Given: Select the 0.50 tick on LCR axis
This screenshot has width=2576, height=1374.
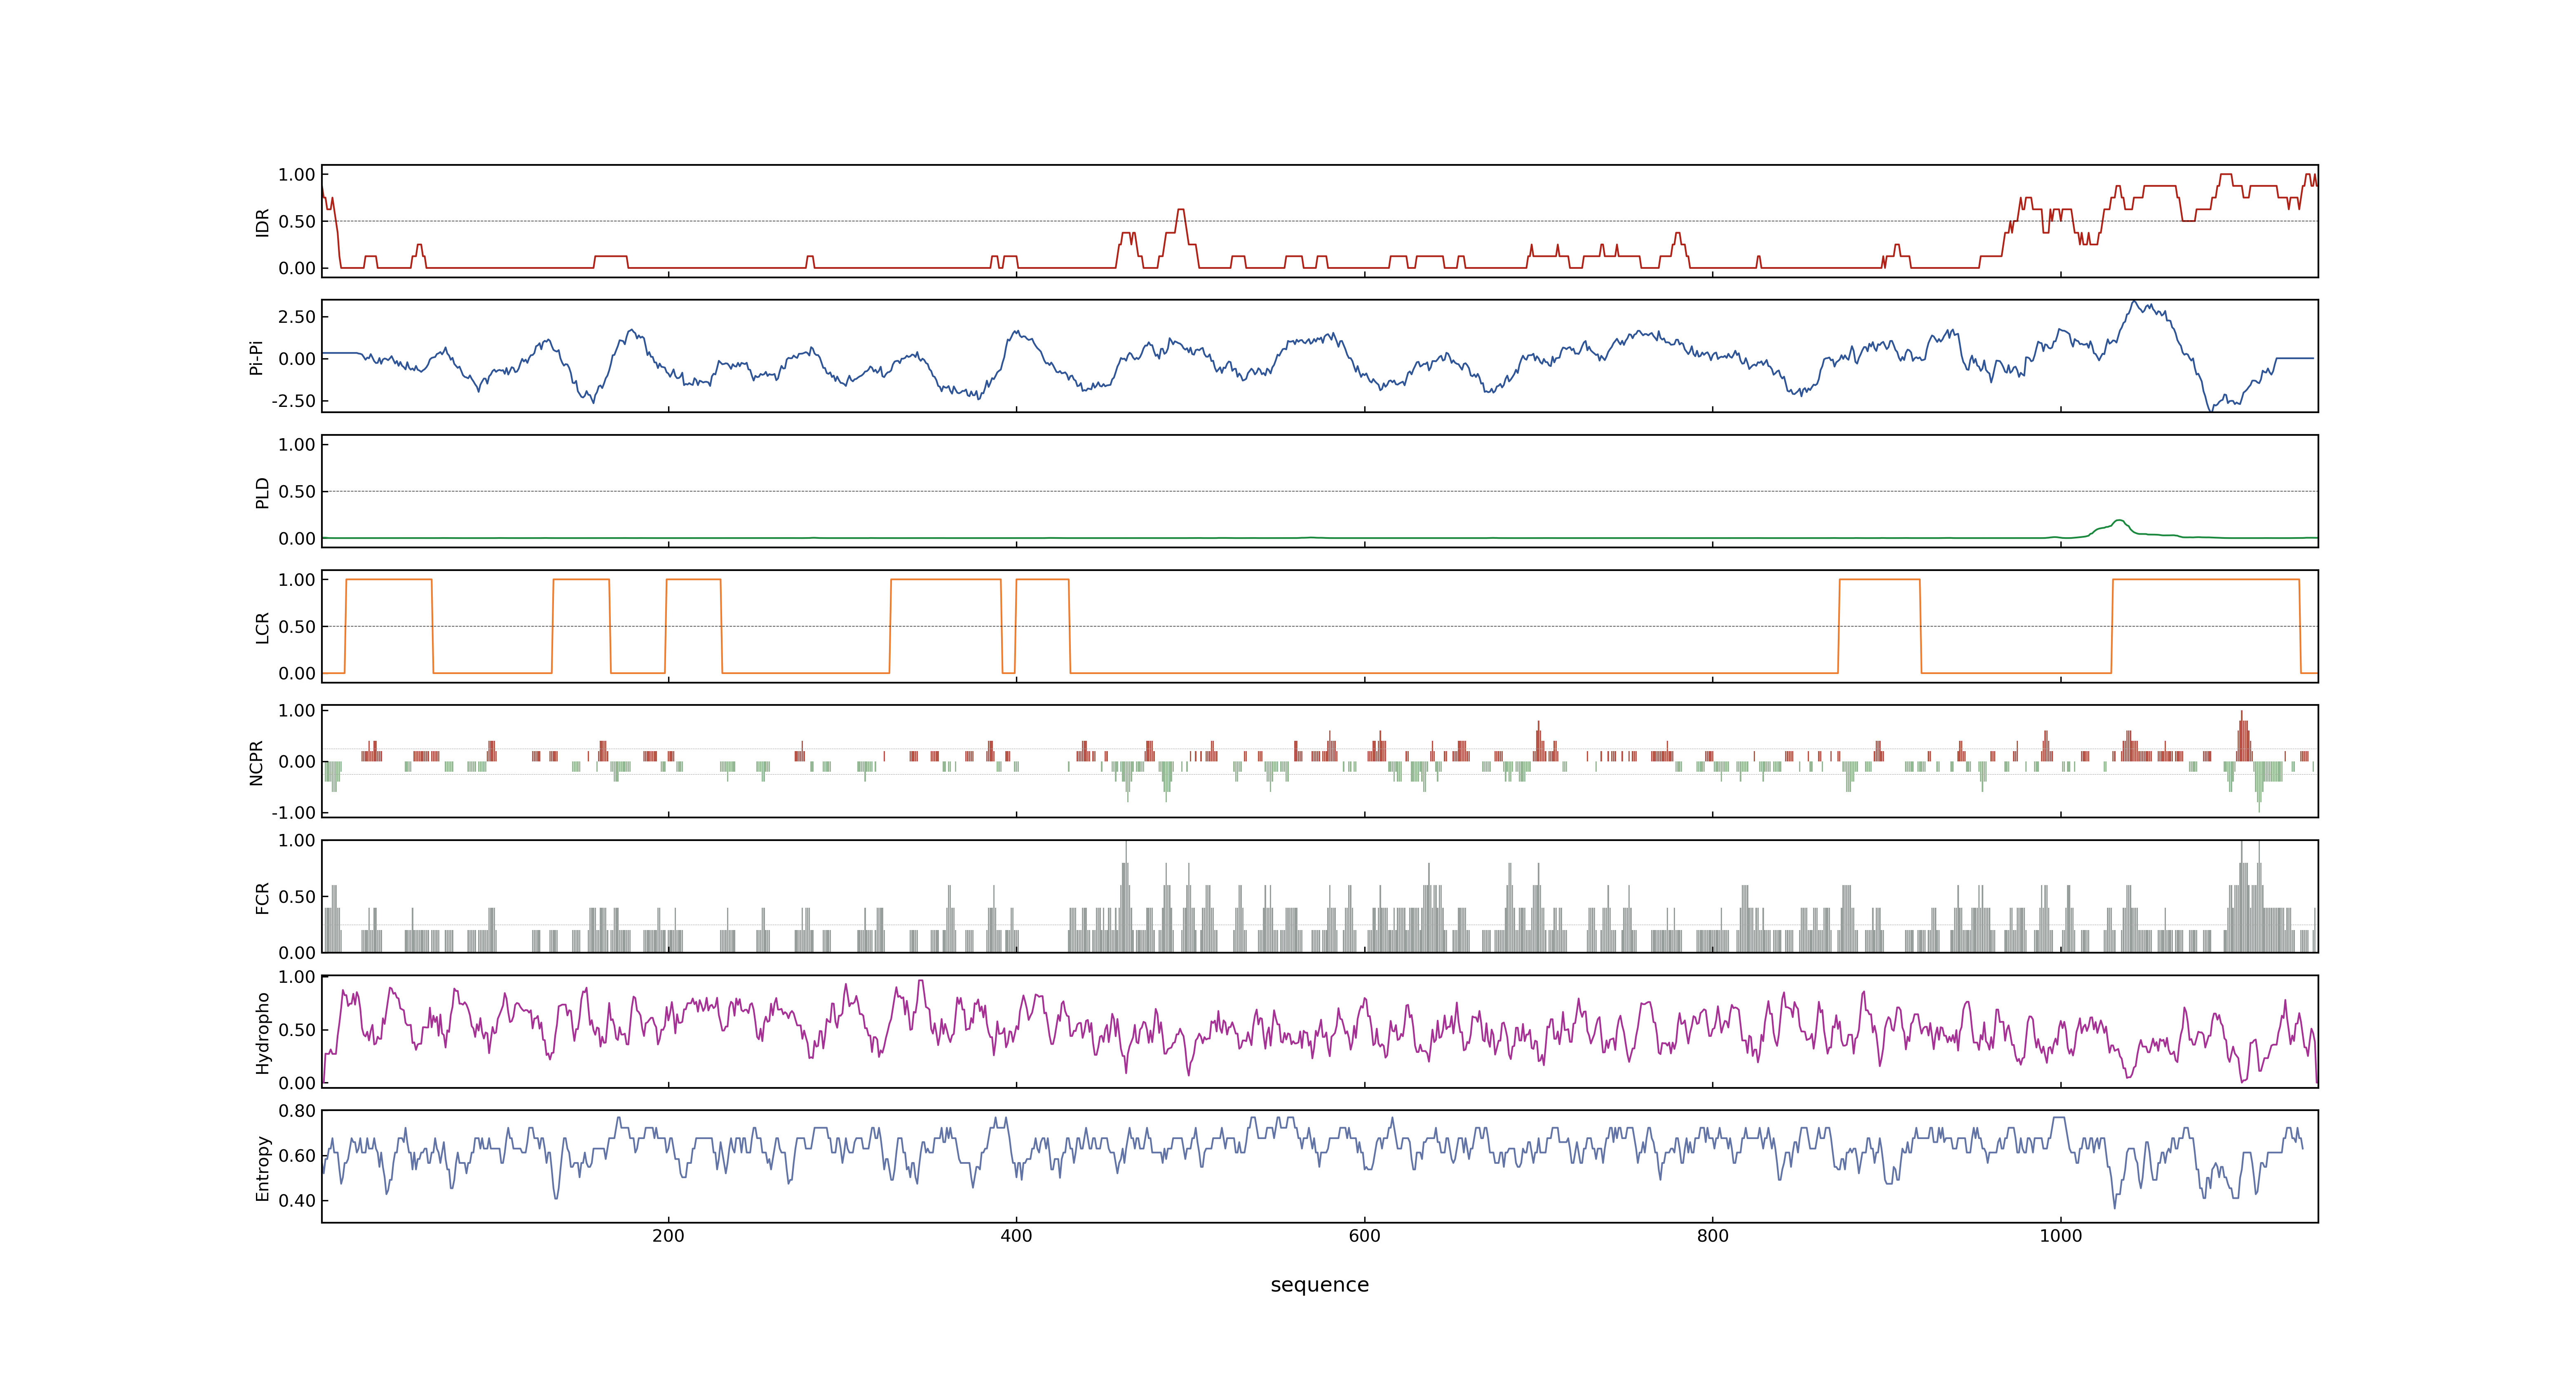Looking at the screenshot, I should pyautogui.click(x=297, y=627).
